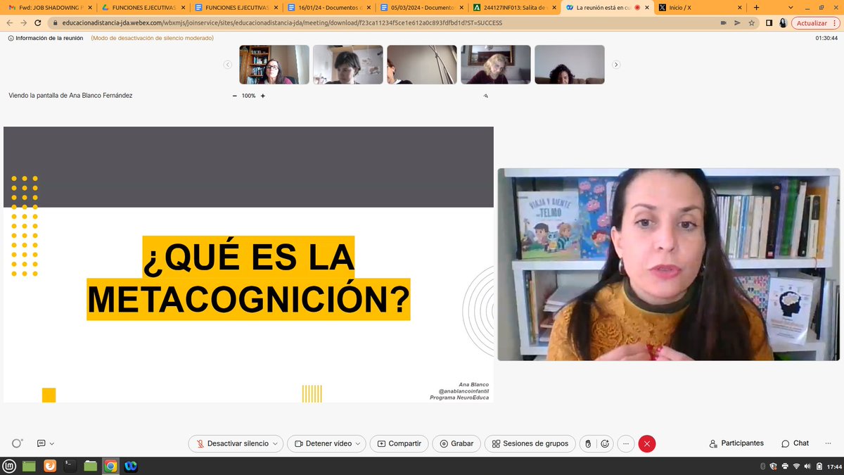Click the camera permission icon in address bar
The image size is (844, 475).
pos(723,23)
